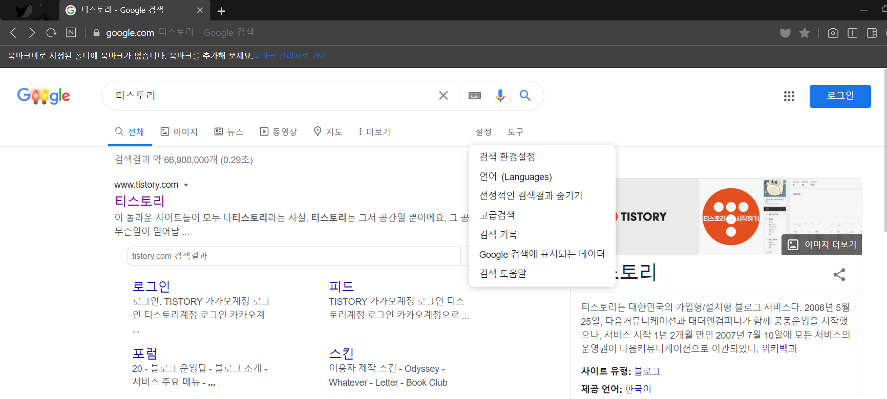Switch to the 지도 tab
Image resolution: width=887 pixels, height=399 pixels.
pyautogui.click(x=328, y=132)
